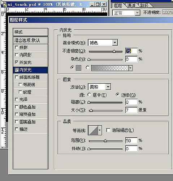Open the 方法 technique dropdown
173x181 pixels.
click(x=108, y=87)
